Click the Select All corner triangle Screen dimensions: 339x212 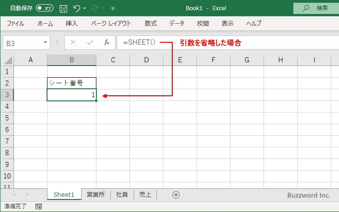coord(7,60)
